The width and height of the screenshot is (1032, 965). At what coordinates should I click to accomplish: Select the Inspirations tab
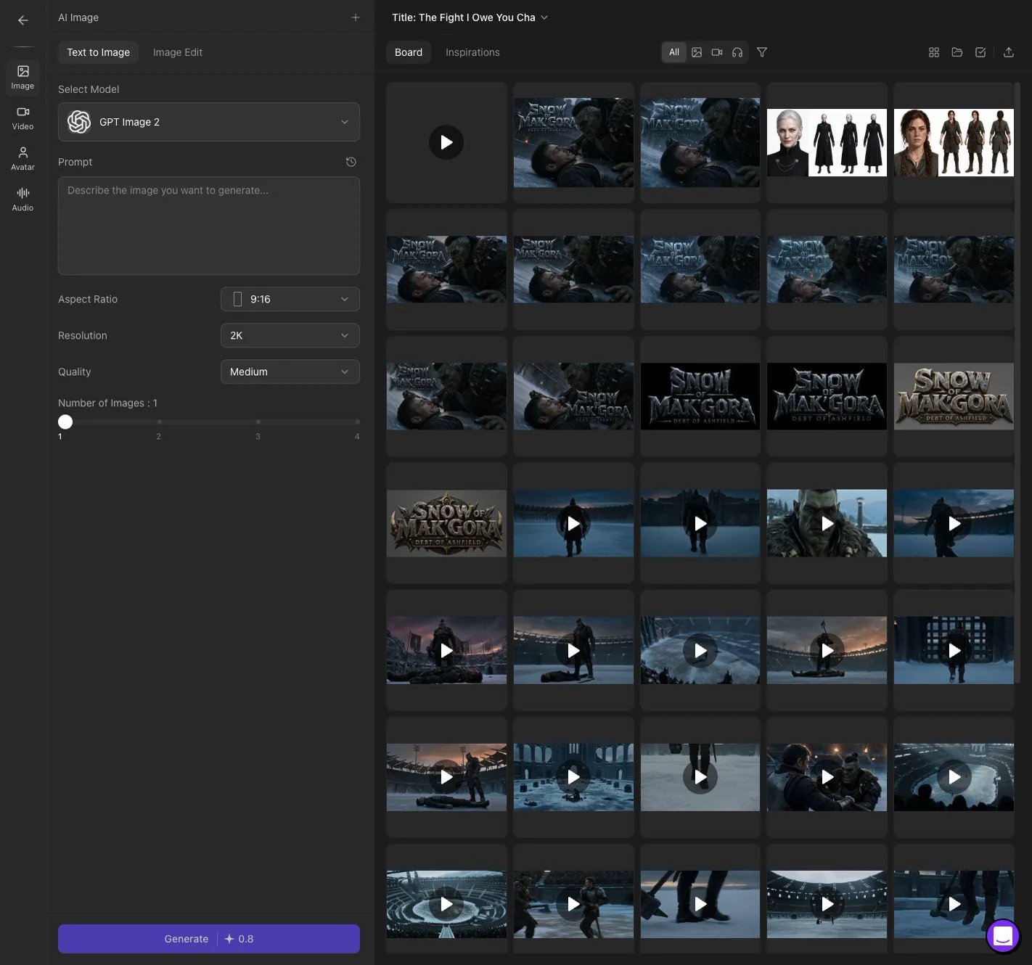(472, 52)
